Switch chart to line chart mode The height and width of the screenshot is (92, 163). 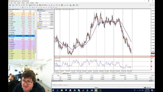coord(54,5)
